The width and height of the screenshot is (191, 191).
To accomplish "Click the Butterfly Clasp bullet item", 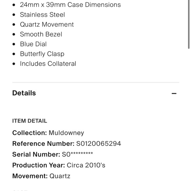I will point(42,54).
